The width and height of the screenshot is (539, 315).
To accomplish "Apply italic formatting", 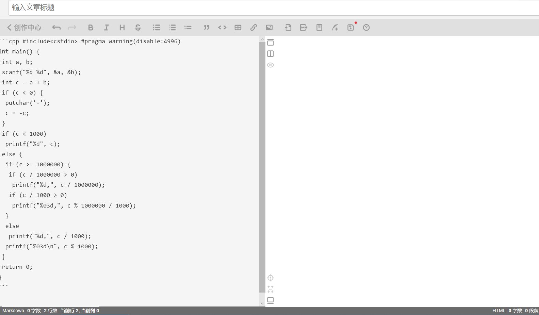I will tap(106, 28).
